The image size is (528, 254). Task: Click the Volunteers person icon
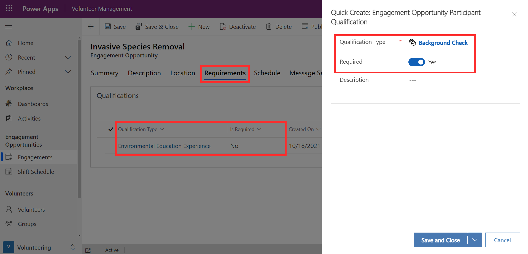tap(9, 209)
